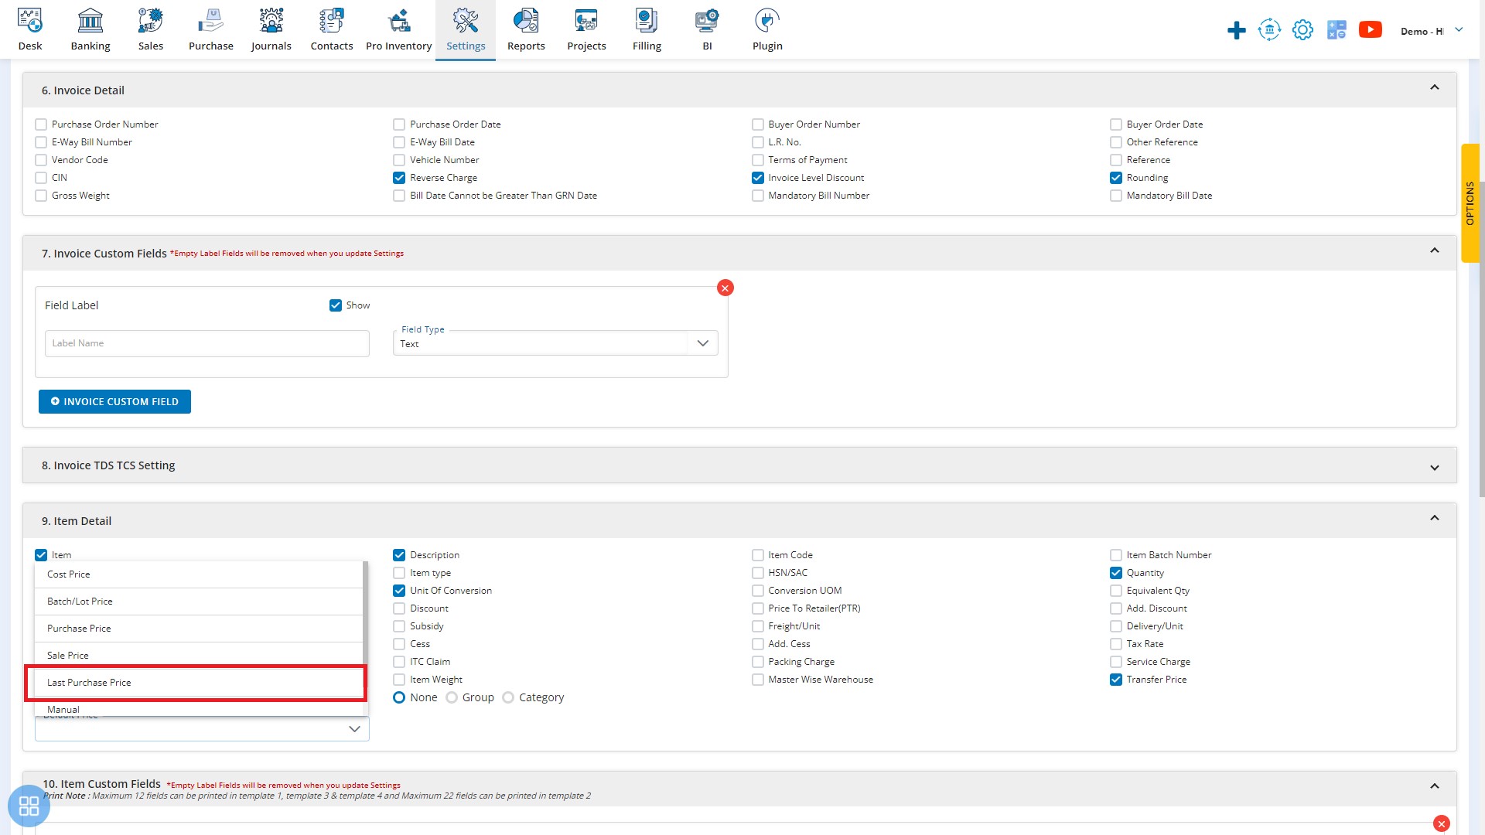Uncheck the Description checkbox
Image resolution: width=1485 pixels, height=835 pixels.
[x=399, y=555]
